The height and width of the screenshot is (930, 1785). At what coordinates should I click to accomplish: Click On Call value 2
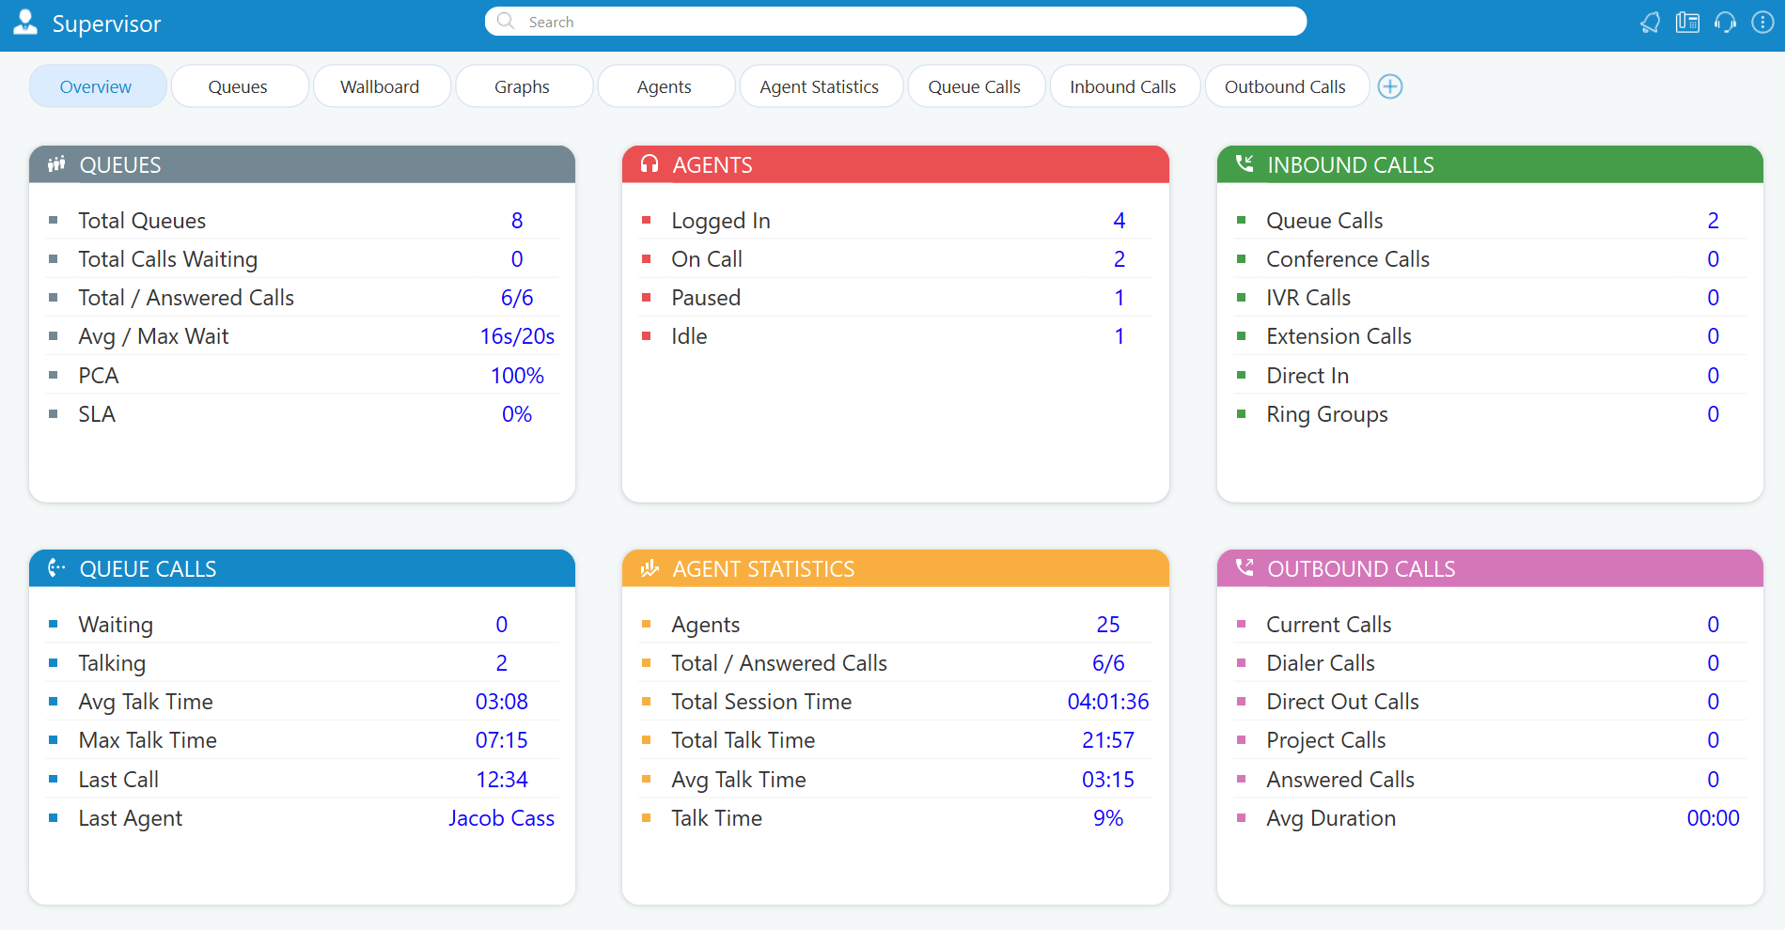pos(1120,259)
